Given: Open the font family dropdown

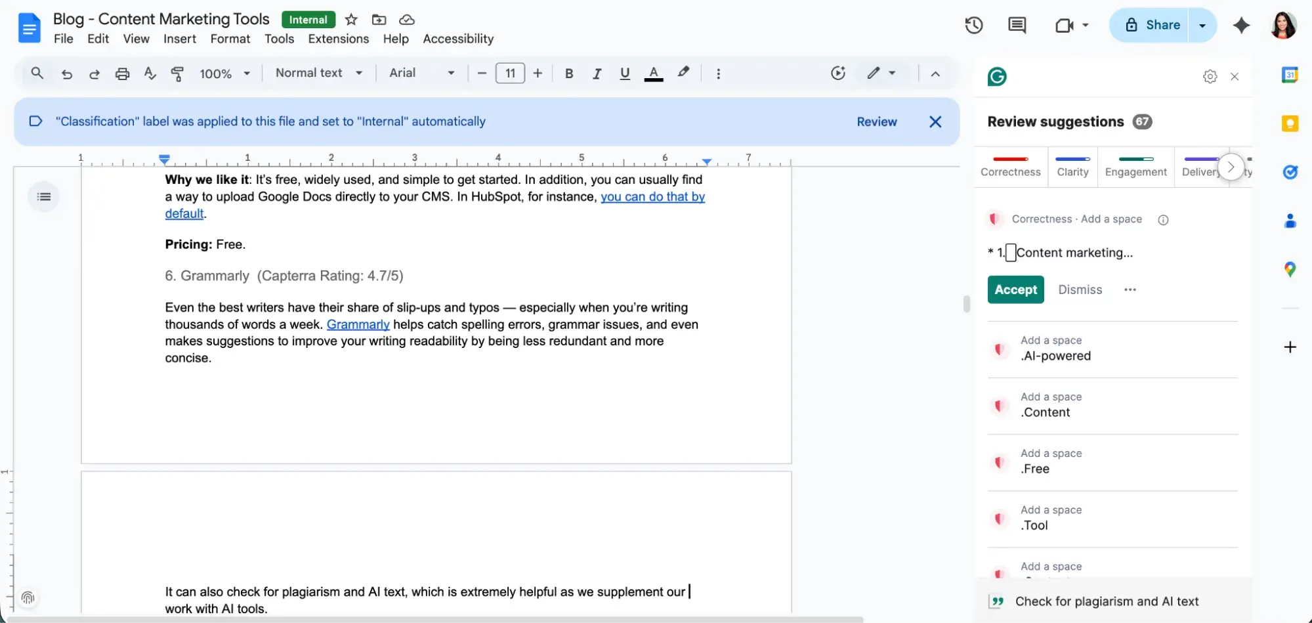Looking at the screenshot, I should point(421,73).
